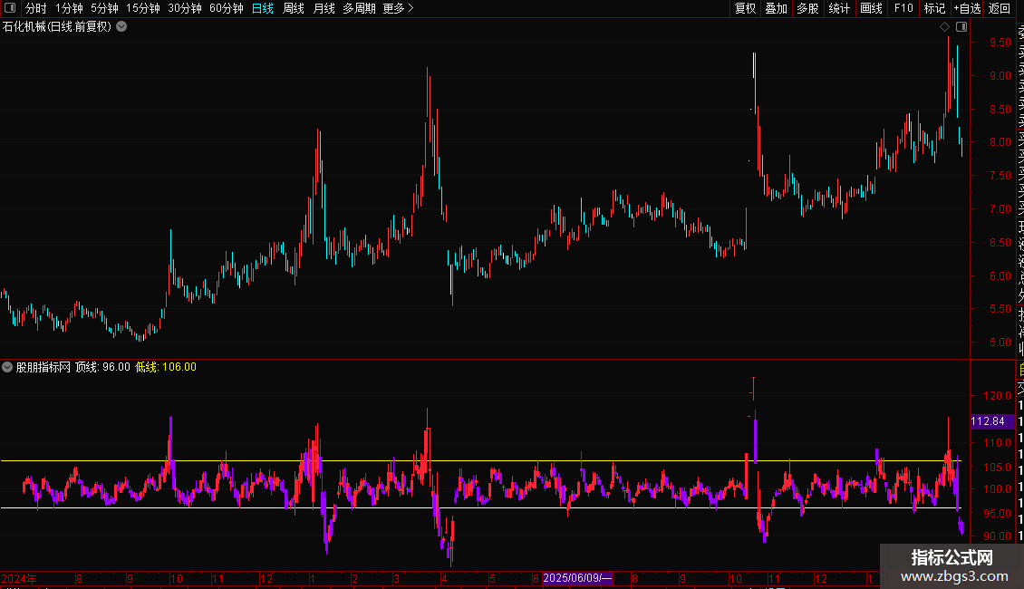This screenshot has height=589, width=1024.
Task: Switch to 分时 view
Action: point(36,8)
